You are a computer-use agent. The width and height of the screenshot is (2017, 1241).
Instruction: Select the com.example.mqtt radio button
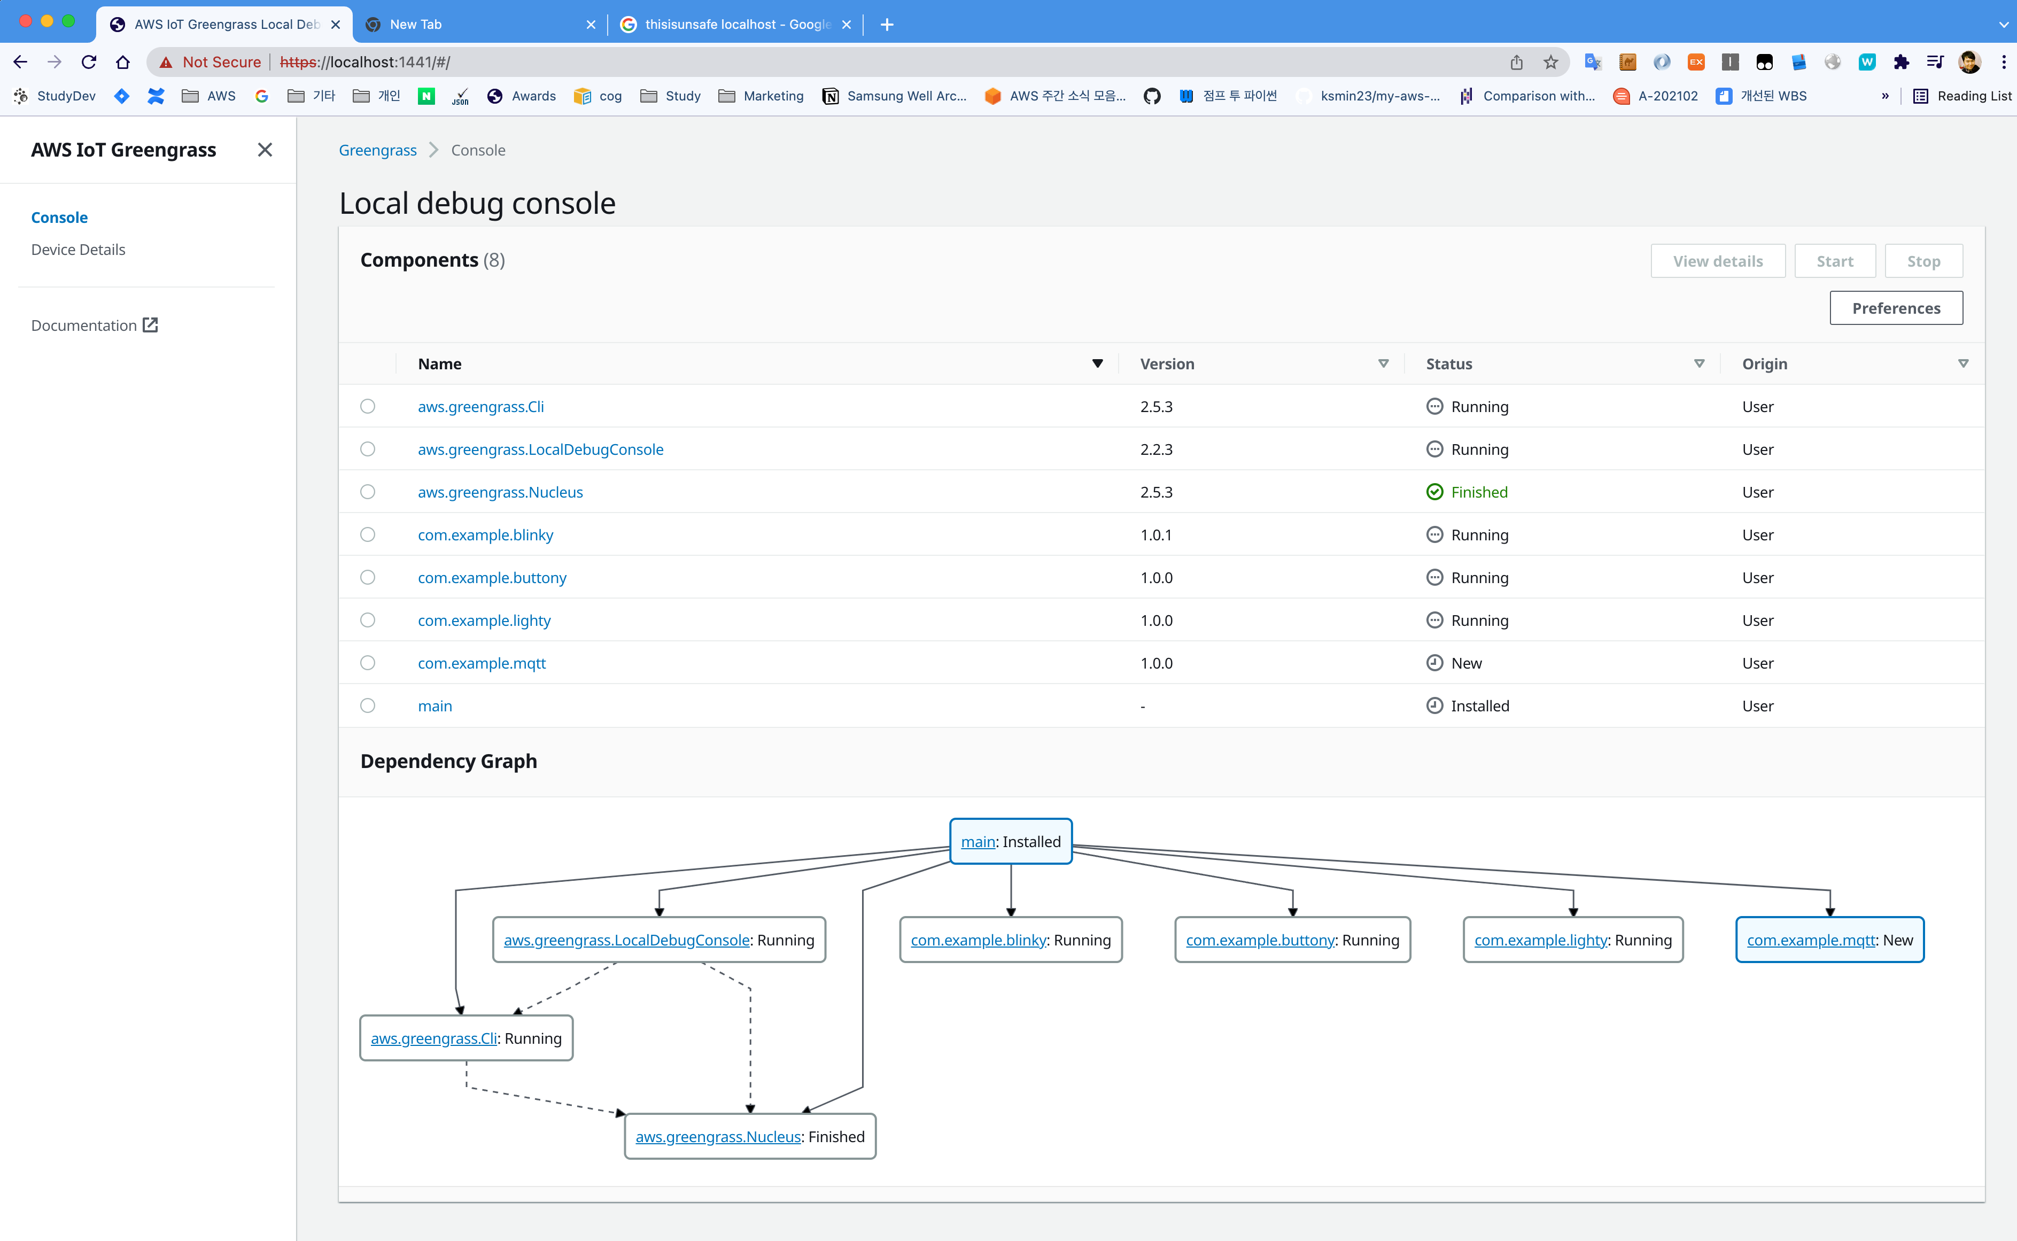point(368,662)
